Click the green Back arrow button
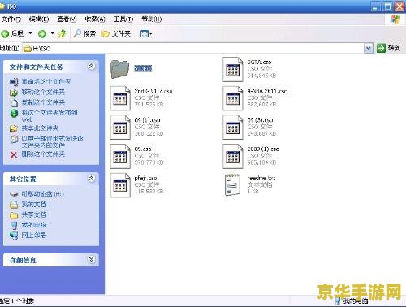This screenshot has height=307, width=406. coord(5,34)
